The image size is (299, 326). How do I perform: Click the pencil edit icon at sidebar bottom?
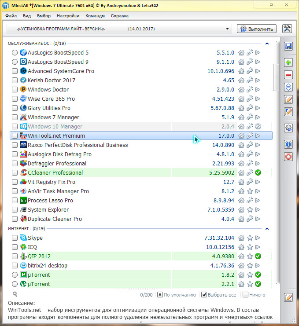288,297
